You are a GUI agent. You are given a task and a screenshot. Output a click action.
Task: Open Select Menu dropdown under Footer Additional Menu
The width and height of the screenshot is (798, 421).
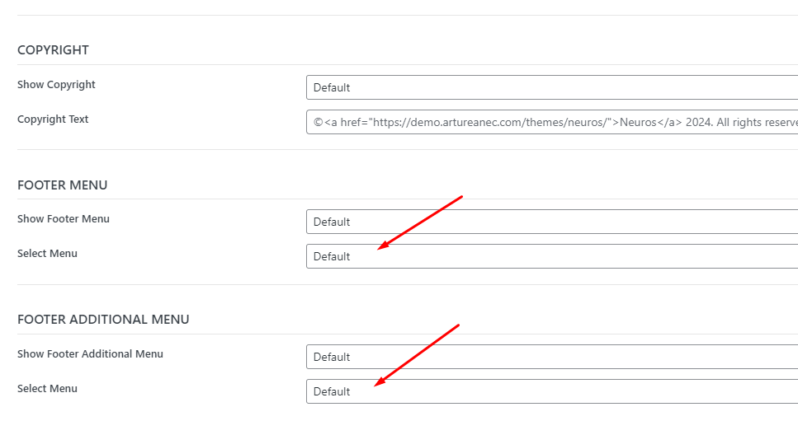pos(552,391)
